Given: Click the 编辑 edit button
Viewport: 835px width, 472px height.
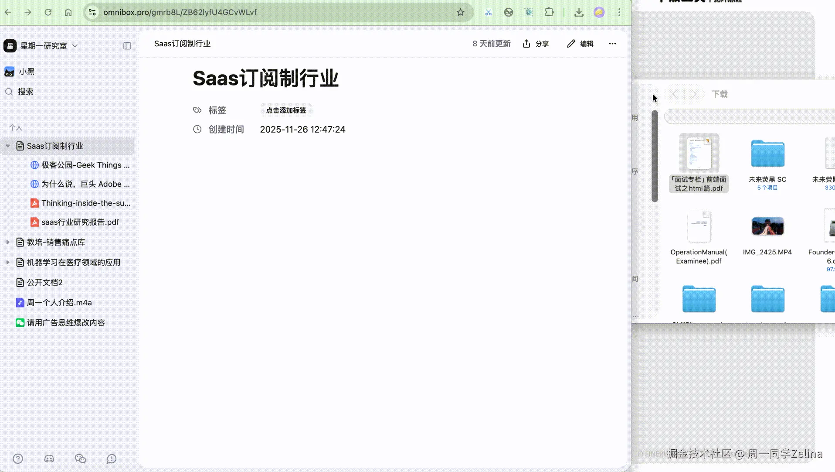Looking at the screenshot, I should [x=580, y=44].
